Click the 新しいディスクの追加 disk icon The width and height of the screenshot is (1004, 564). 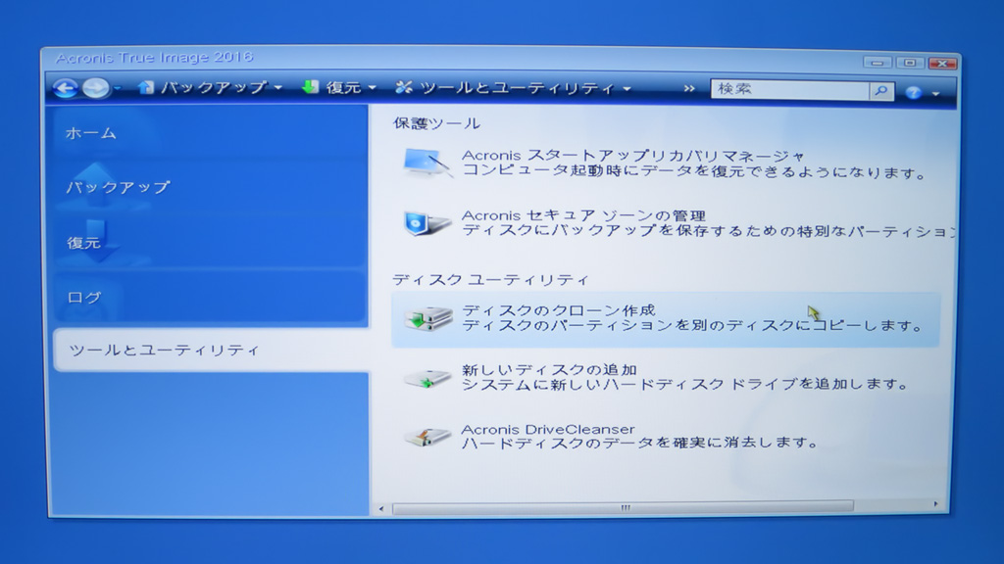tap(427, 378)
